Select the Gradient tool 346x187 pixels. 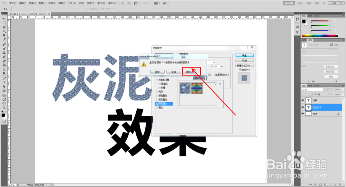click(4, 65)
